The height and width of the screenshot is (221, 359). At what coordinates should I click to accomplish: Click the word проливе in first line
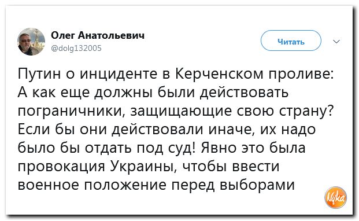(x=301, y=74)
